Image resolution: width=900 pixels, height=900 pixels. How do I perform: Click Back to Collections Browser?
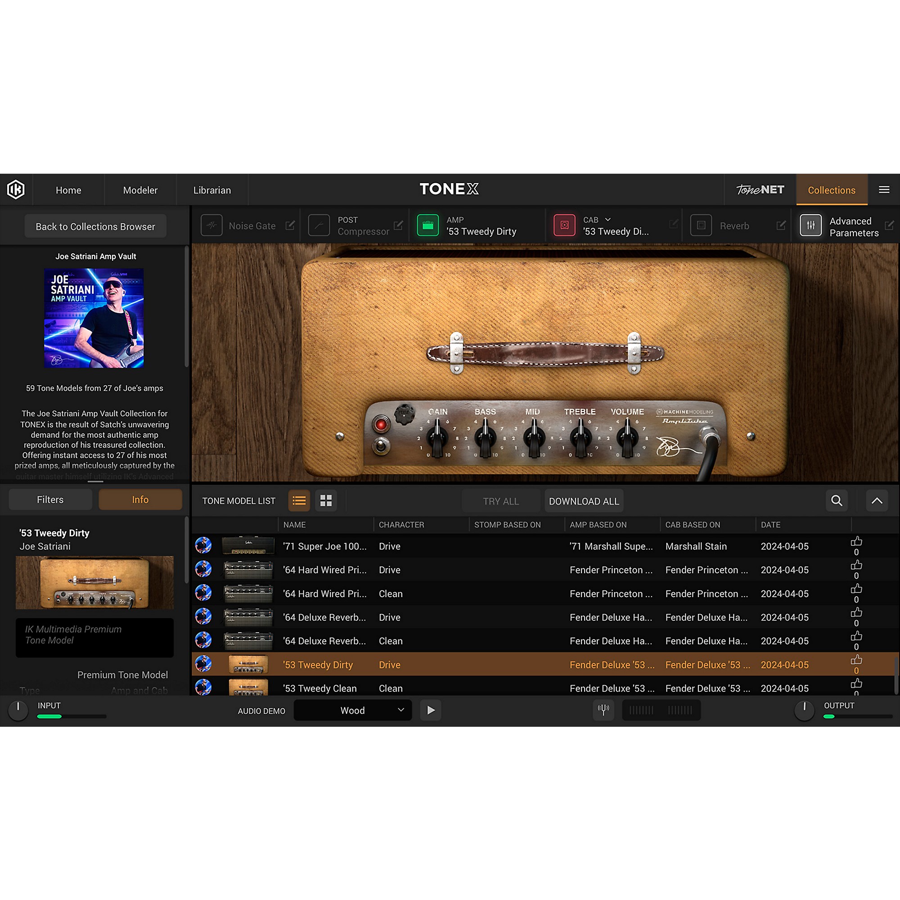click(95, 226)
